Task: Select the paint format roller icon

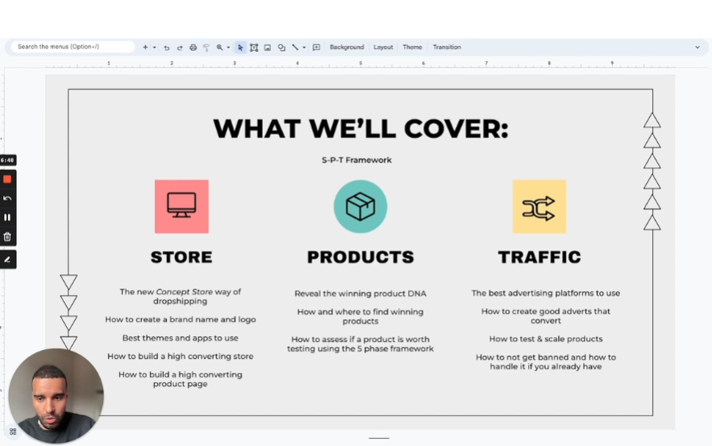Action: [x=206, y=48]
